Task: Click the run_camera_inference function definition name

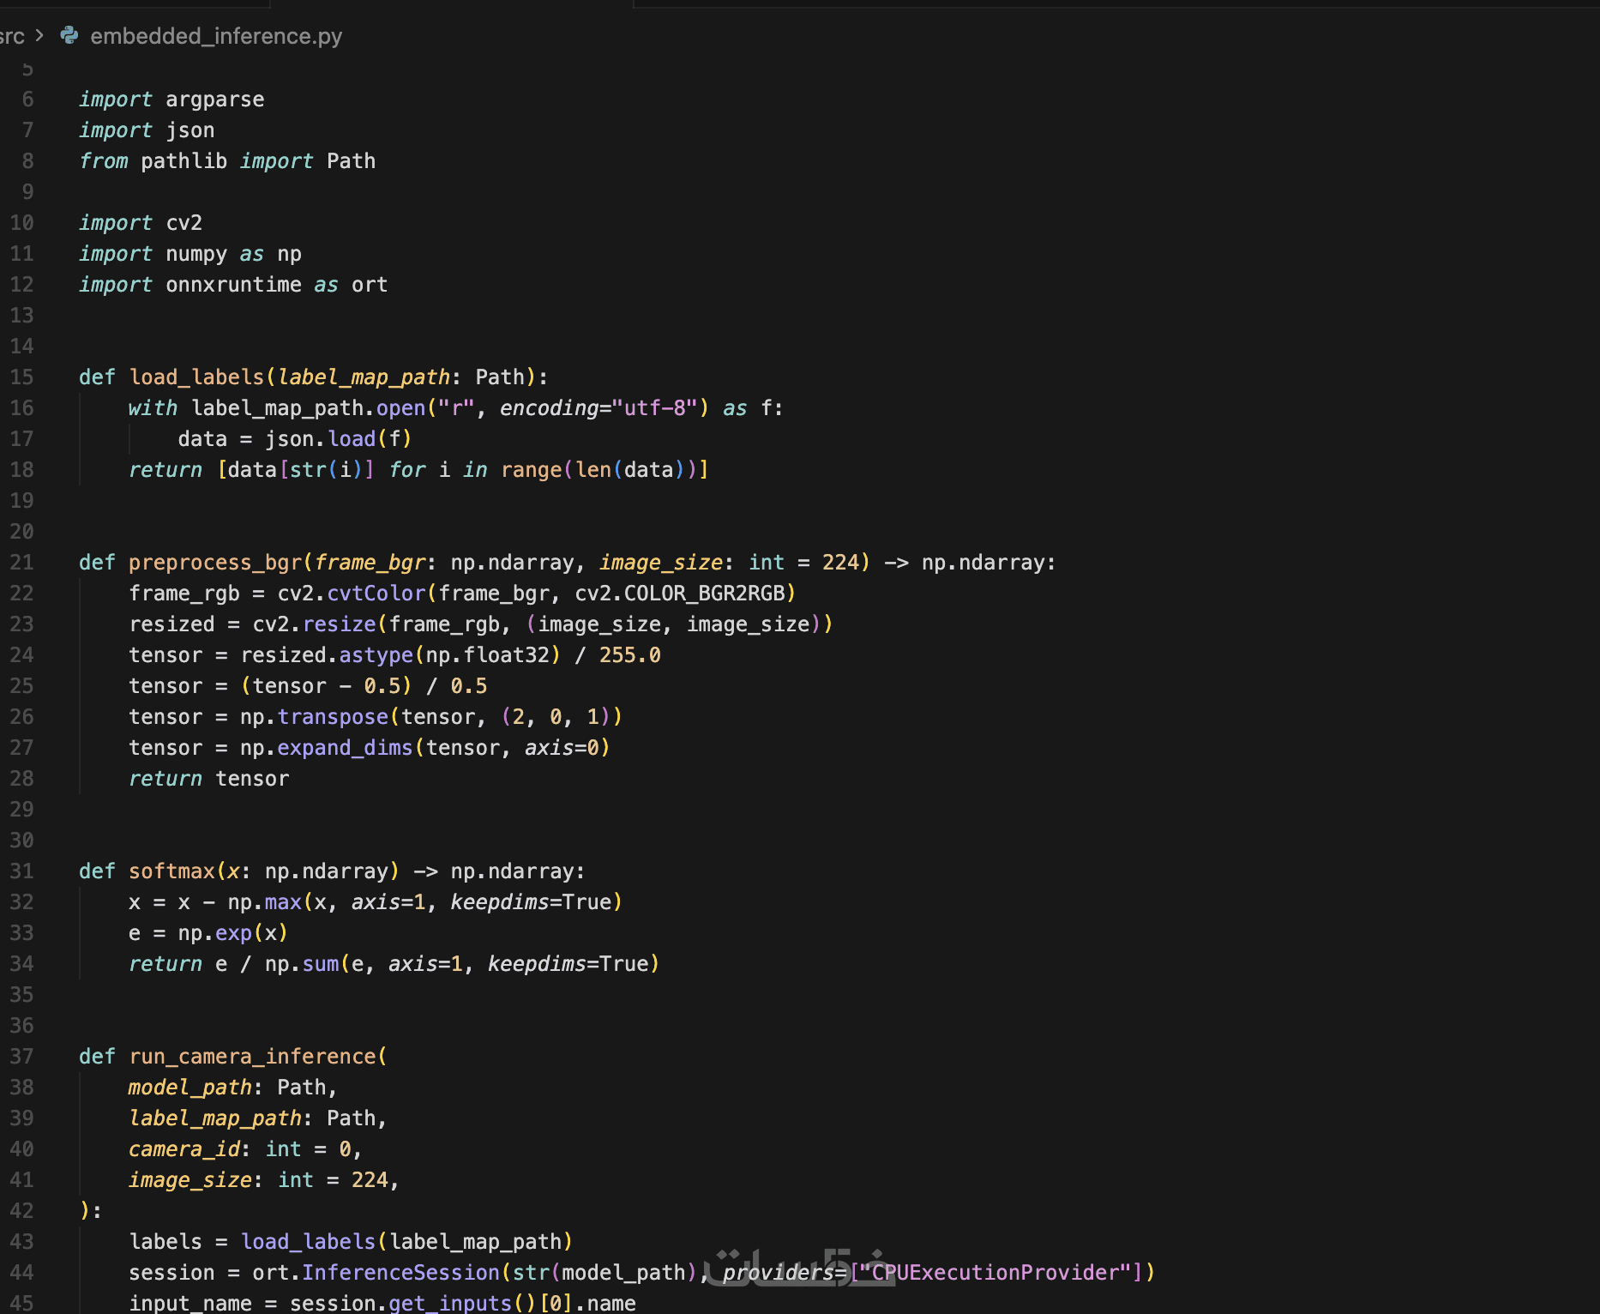Action: click(x=253, y=1057)
